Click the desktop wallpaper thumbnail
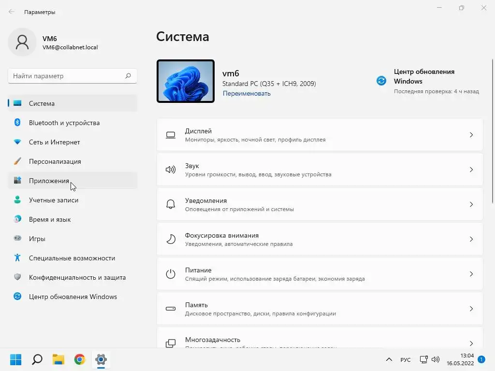 (x=186, y=81)
